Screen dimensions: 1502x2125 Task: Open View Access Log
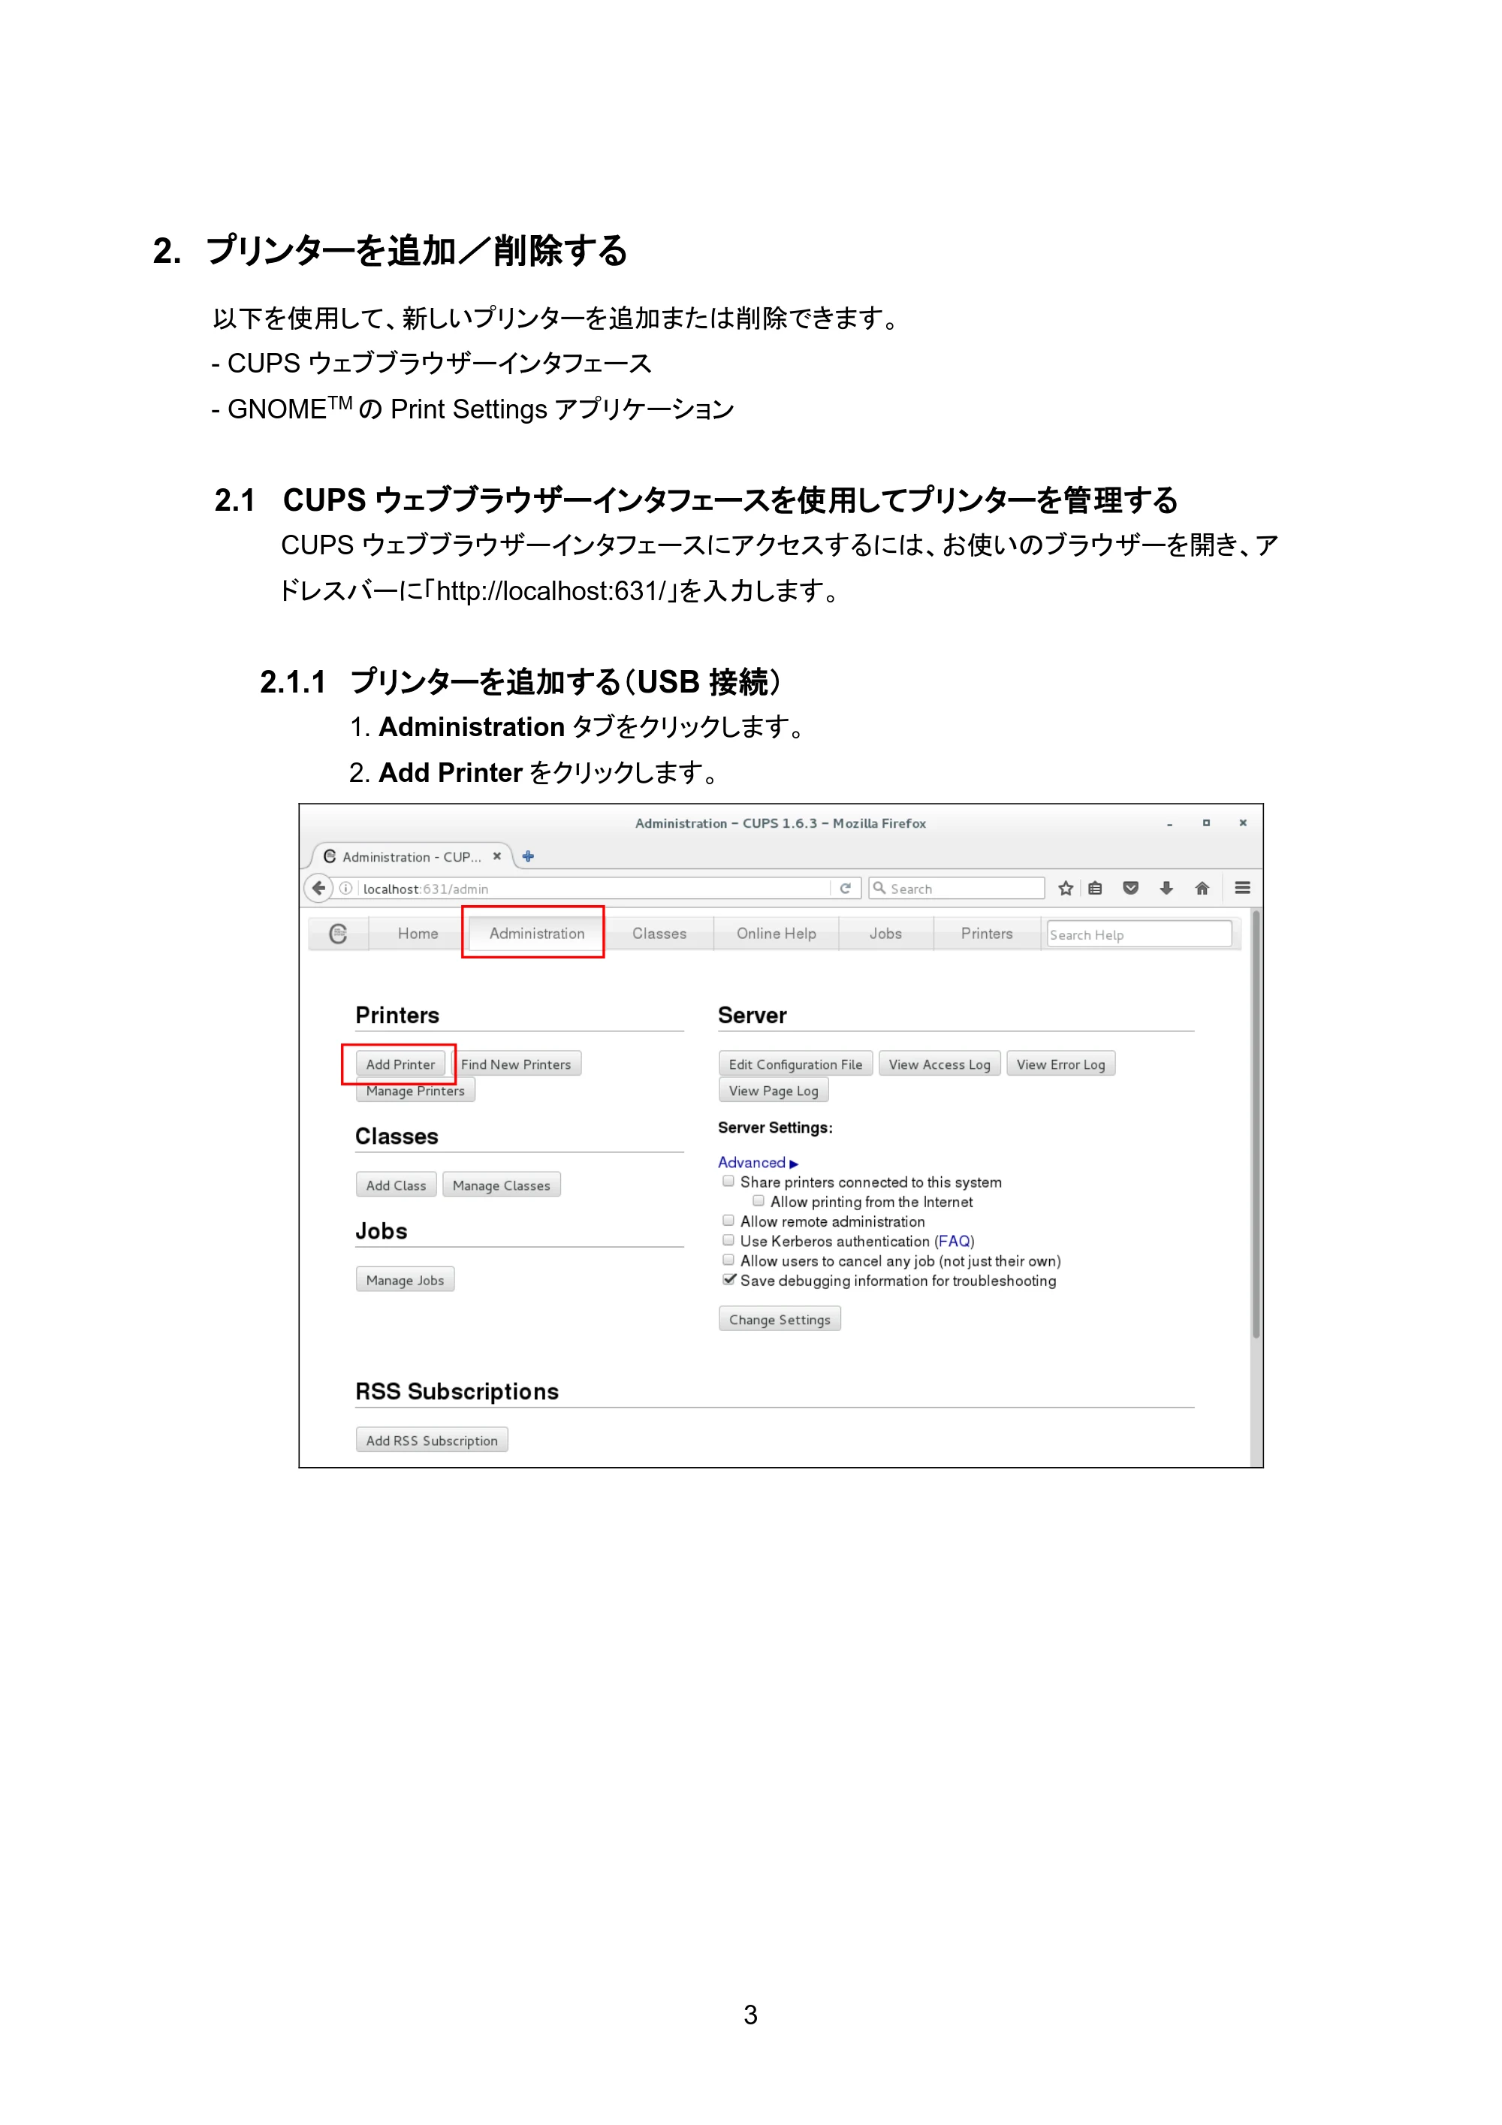940,1064
